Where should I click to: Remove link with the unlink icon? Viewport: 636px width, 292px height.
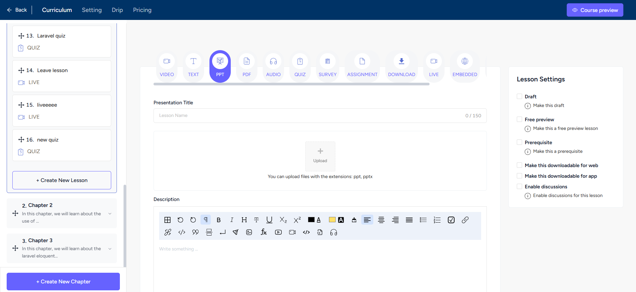(168, 232)
